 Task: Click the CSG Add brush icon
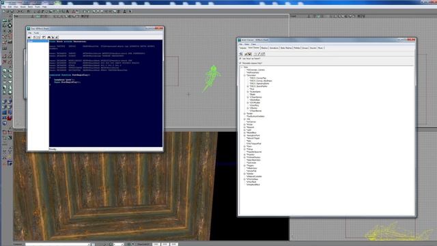pos(5,102)
